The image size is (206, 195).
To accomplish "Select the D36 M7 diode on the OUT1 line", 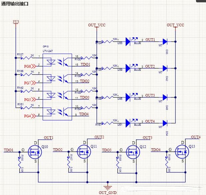I will click(x=165, y=42).
